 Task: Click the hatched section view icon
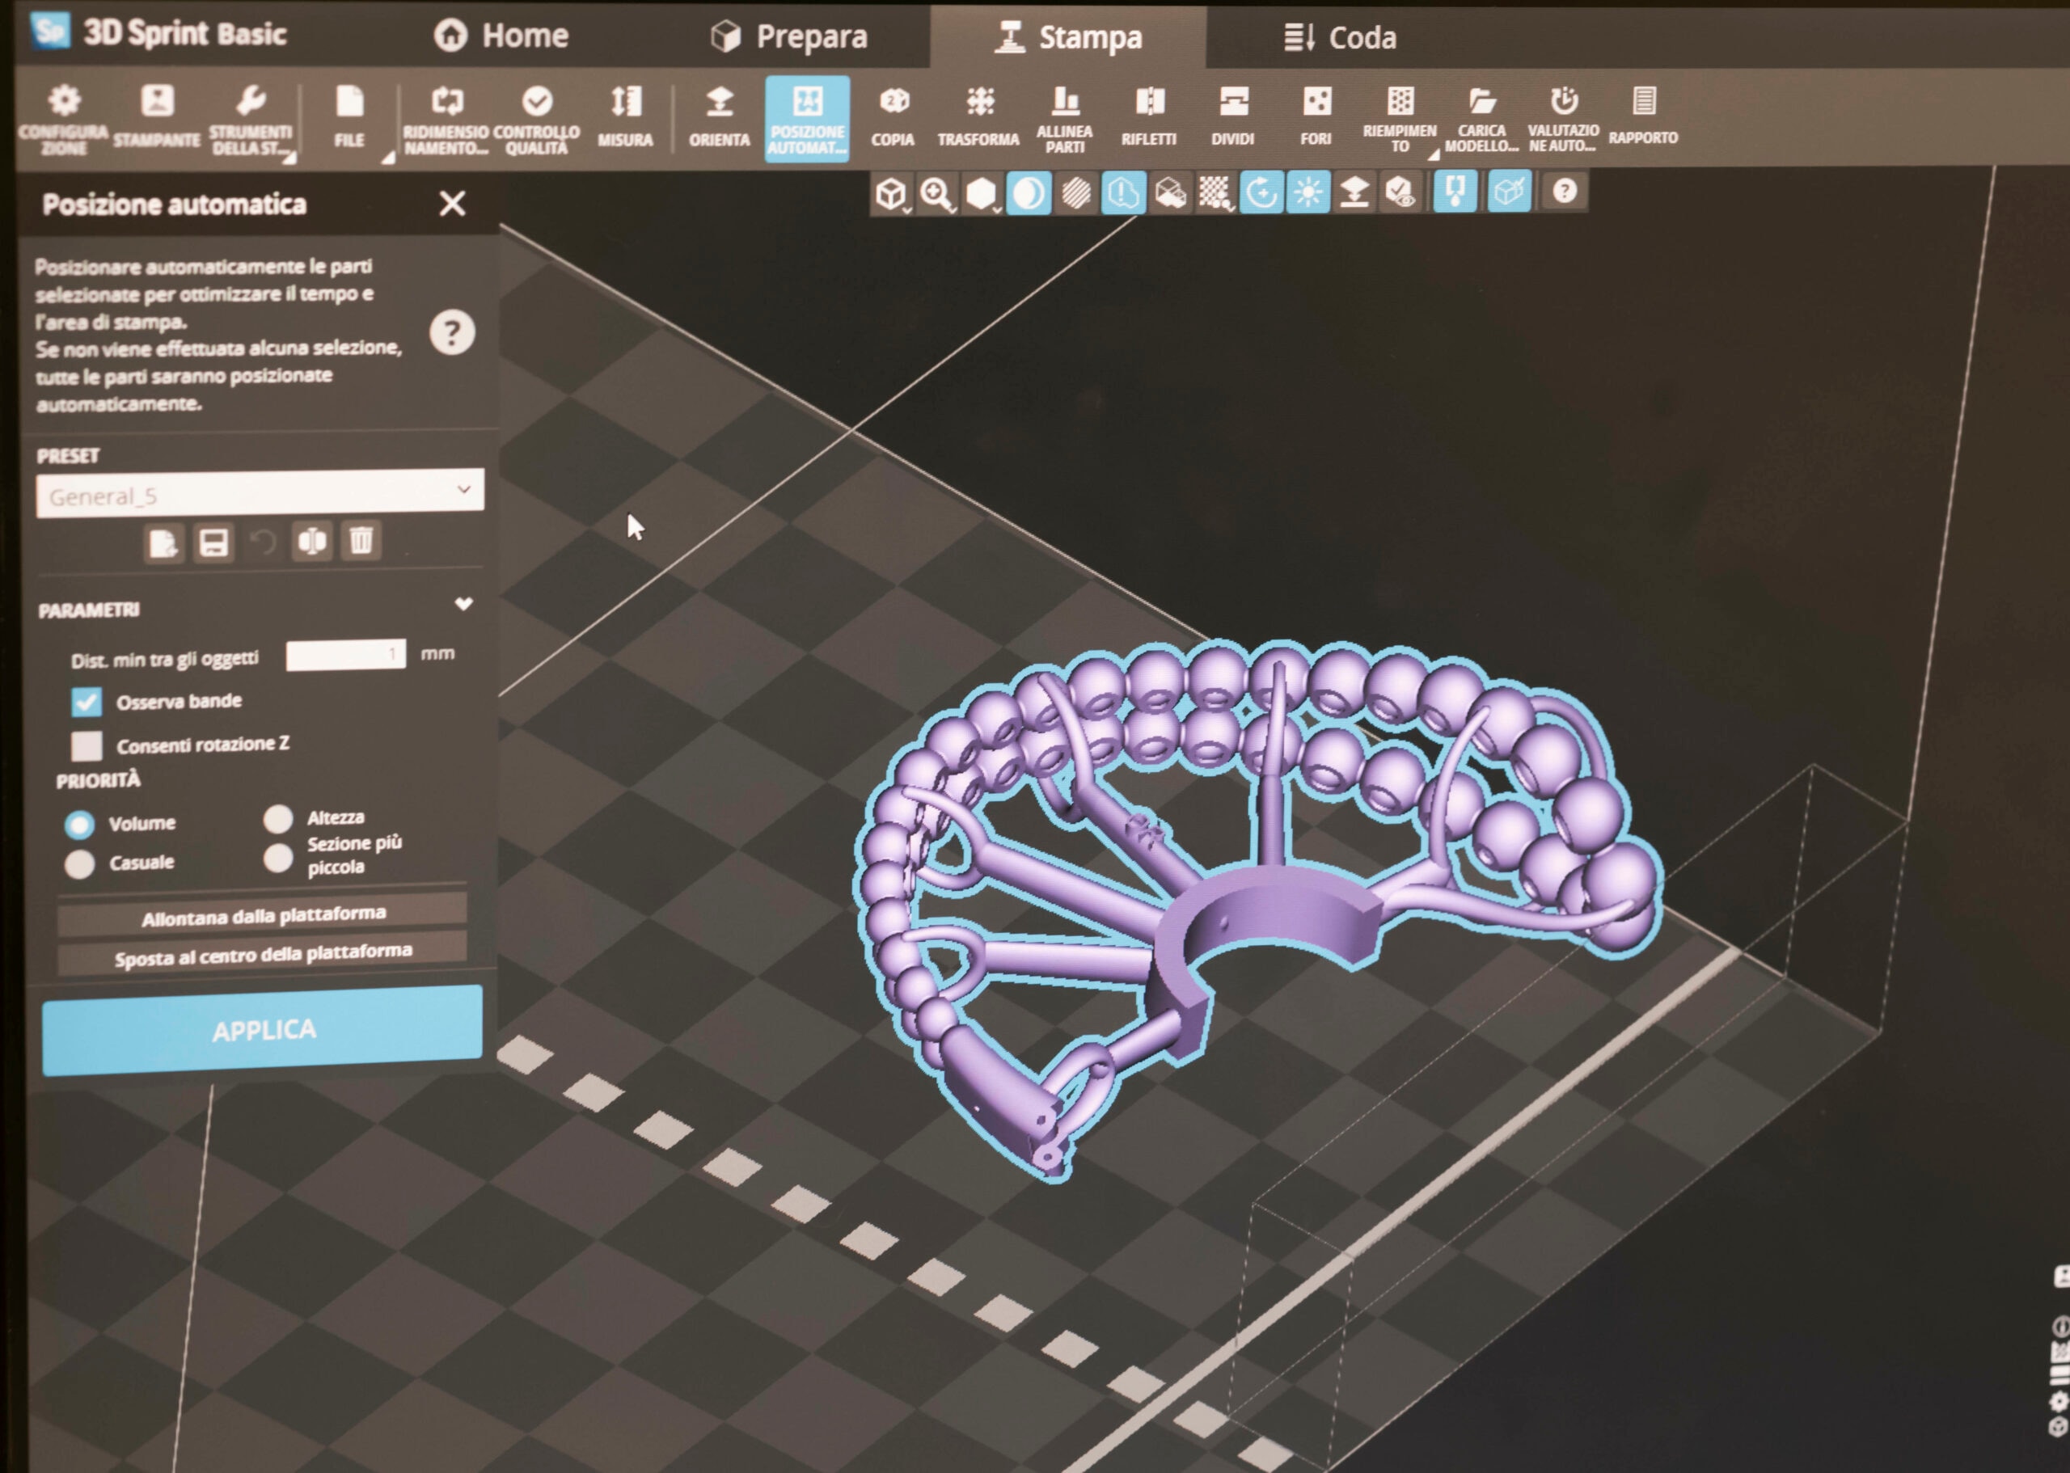(x=1075, y=193)
